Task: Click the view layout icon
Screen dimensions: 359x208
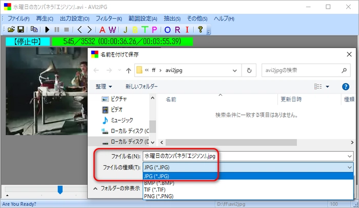Action: click(x=318, y=87)
